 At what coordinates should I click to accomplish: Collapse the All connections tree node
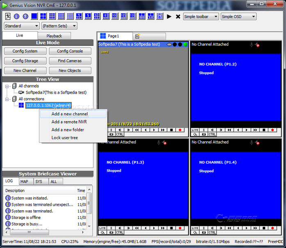pos(7,99)
